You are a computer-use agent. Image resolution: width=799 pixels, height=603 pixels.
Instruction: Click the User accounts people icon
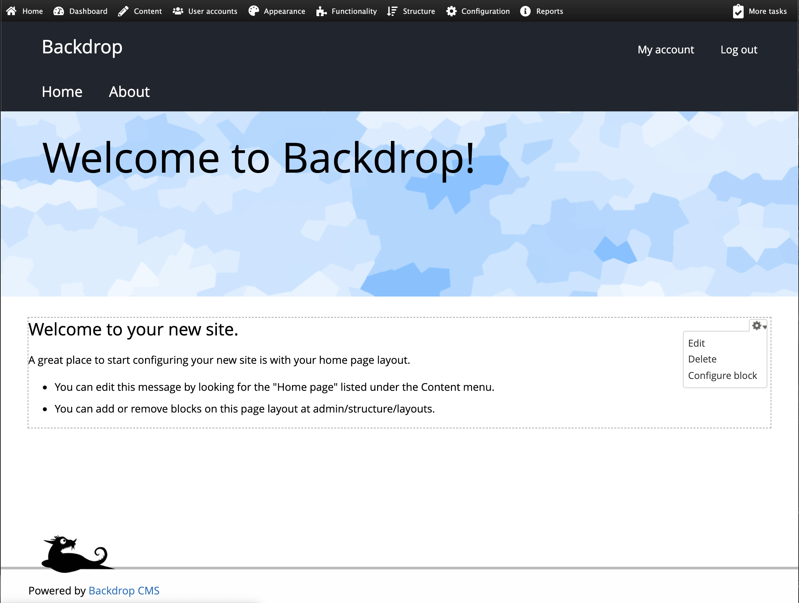click(178, 11)
